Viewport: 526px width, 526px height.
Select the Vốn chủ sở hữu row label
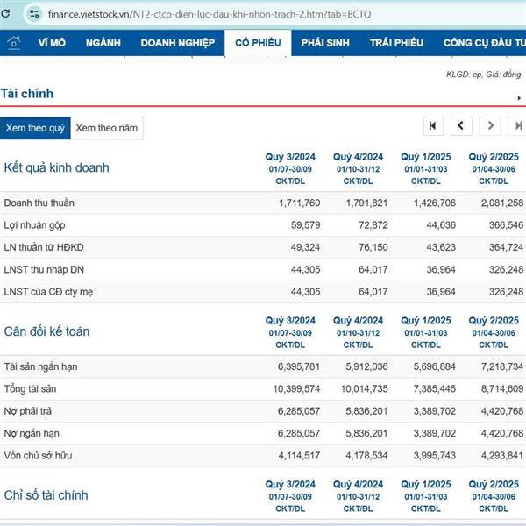[x=38, y=455]
